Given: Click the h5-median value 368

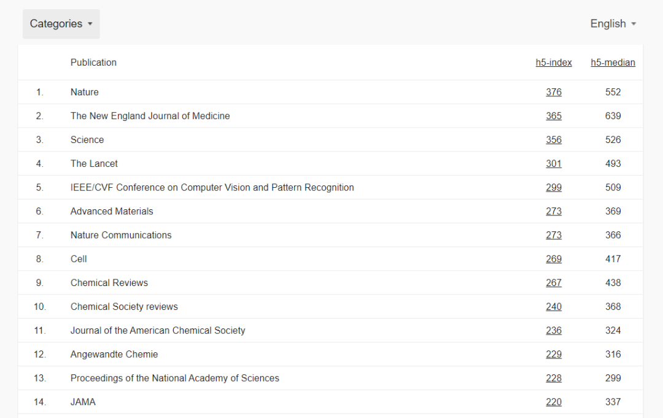Looking at the screenshot, I should 613,307.
